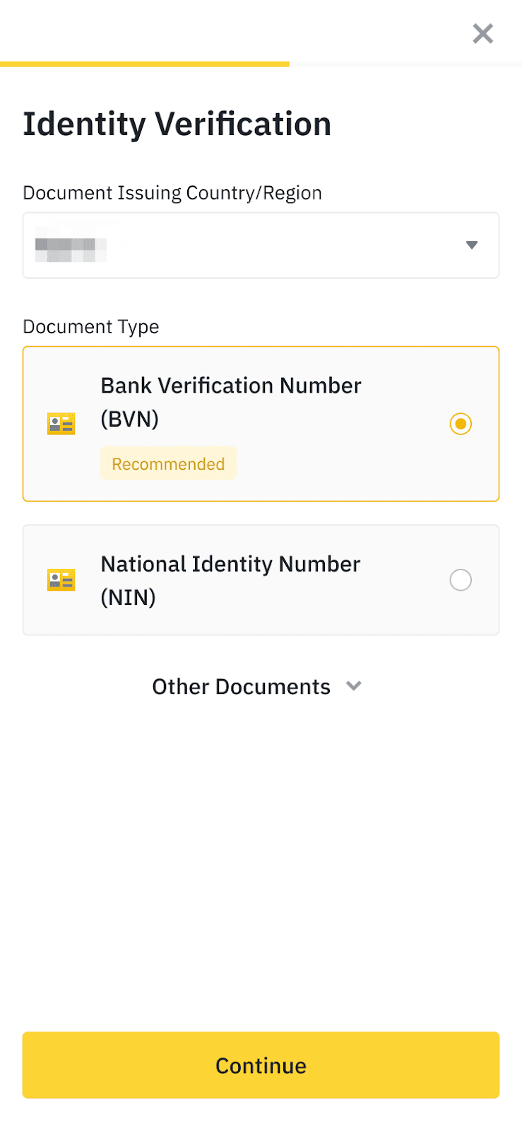Click the National Identity Number (NIN) label text
The height and width of the screenshot is (1132, 522).
(230, 565)
